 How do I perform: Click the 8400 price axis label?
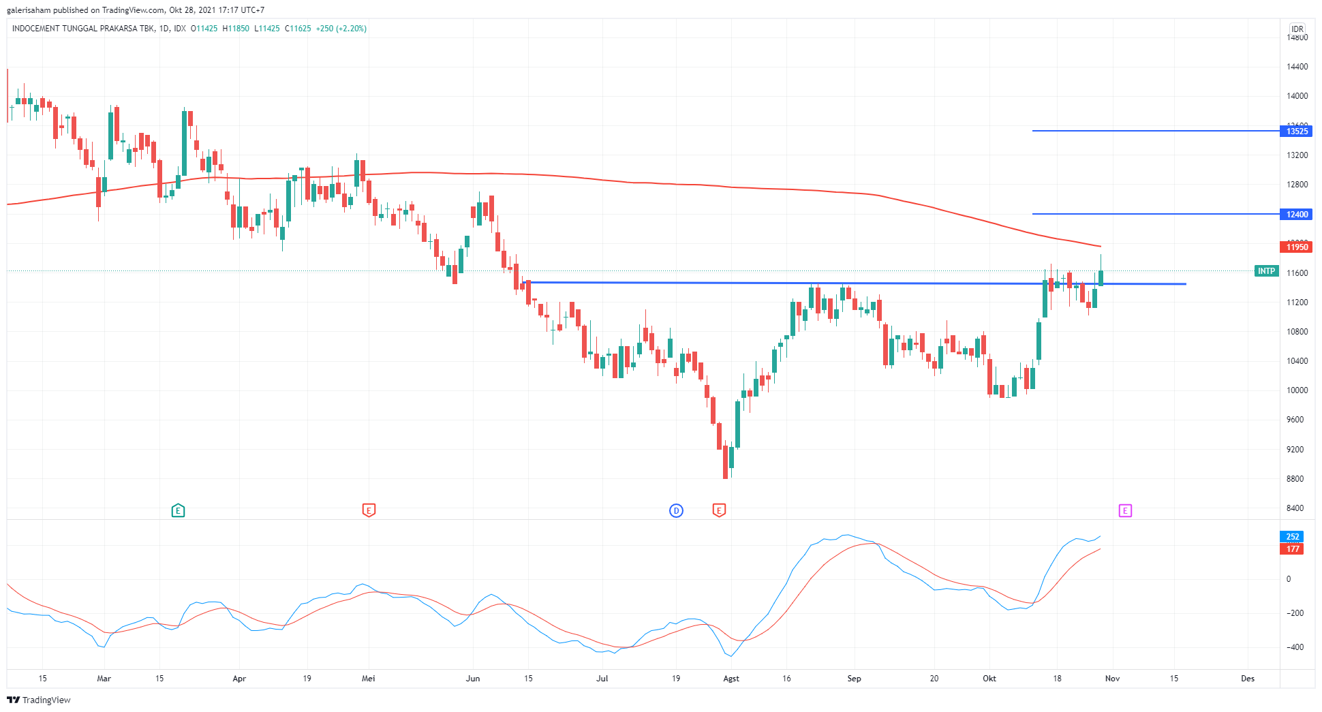coord(1295,508)
